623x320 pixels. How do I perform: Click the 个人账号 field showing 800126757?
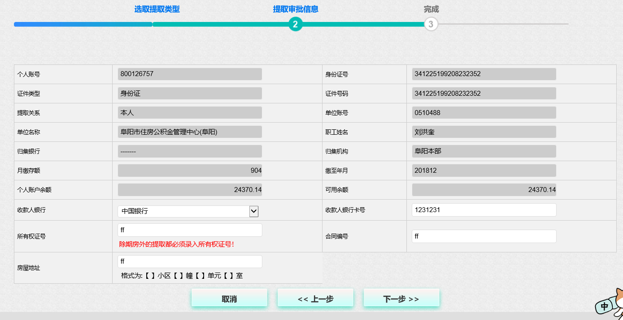click(x=190, y=74)
